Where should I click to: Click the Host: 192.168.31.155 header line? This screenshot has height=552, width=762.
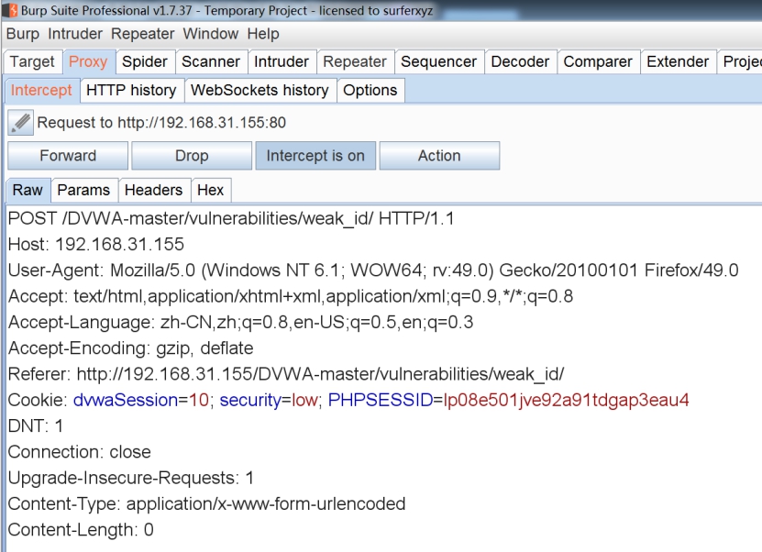pos(96,245)
